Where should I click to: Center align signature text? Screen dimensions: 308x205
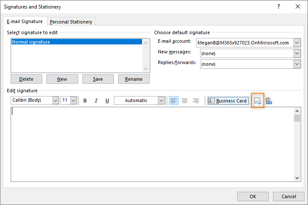[x=185, y=101]
